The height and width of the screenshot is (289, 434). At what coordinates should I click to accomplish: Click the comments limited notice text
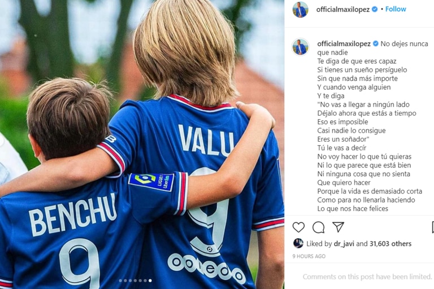coord(367,277)
